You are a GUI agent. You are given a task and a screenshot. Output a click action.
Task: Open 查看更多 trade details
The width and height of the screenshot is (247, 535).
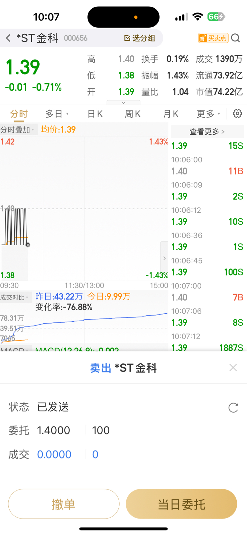tap(207, 131)
